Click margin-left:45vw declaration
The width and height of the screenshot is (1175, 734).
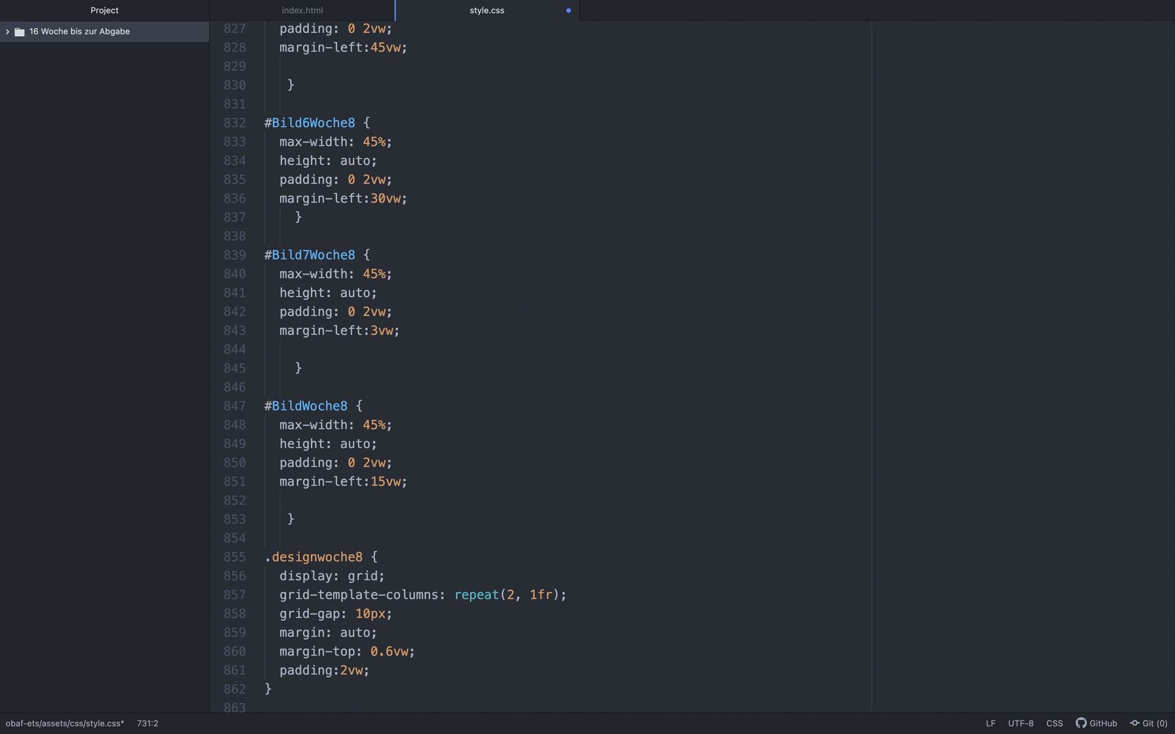coord(343,48)
